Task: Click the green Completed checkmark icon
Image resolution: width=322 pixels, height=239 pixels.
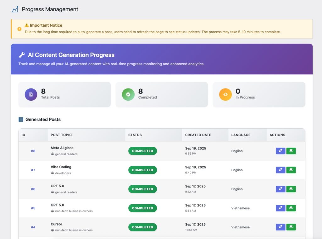Action: pyautogui.click(x=128, y=94)
